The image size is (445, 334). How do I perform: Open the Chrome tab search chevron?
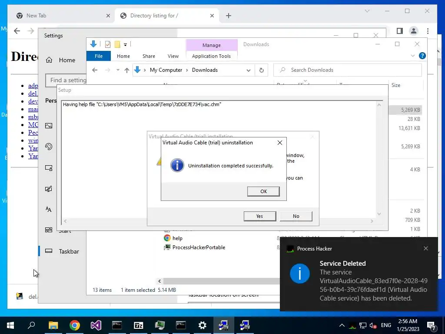tap(367, 11)
